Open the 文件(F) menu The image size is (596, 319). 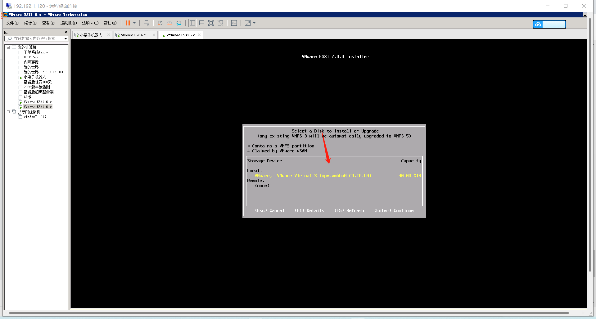point(13,23)
